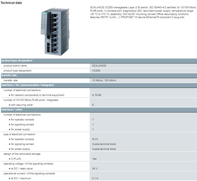This screenshot has height=181, width=197.
Task: Collapse the transfer rate section header
Action: click(10, 75)
